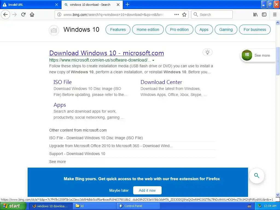Toggle the sidebar view icon
280x210 pixels.
264,14
